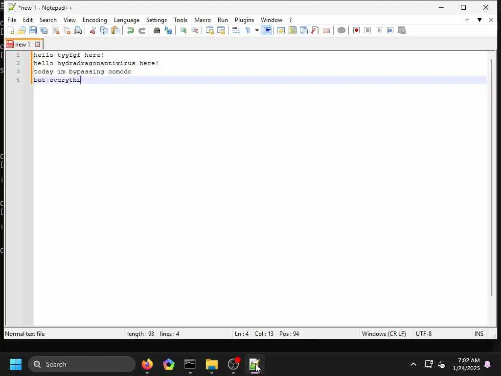Toggle the Document List toolbar icon
The height and width of the screenshot is (376, 501).
pyautogui.click(x=304, y=31)
